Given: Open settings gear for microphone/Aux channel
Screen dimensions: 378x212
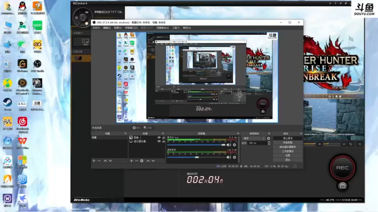Looking at the screenshot, I should 234,145.
